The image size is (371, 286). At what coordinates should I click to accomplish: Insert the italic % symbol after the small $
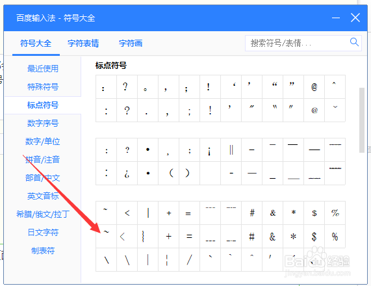335,213
